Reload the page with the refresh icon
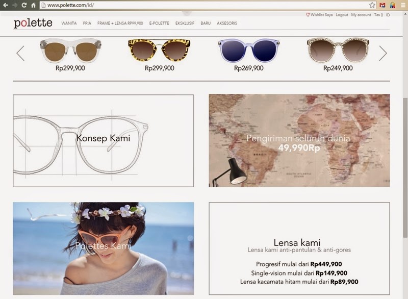408x299 pixels. pyautogui.click(x=24, y=5)
